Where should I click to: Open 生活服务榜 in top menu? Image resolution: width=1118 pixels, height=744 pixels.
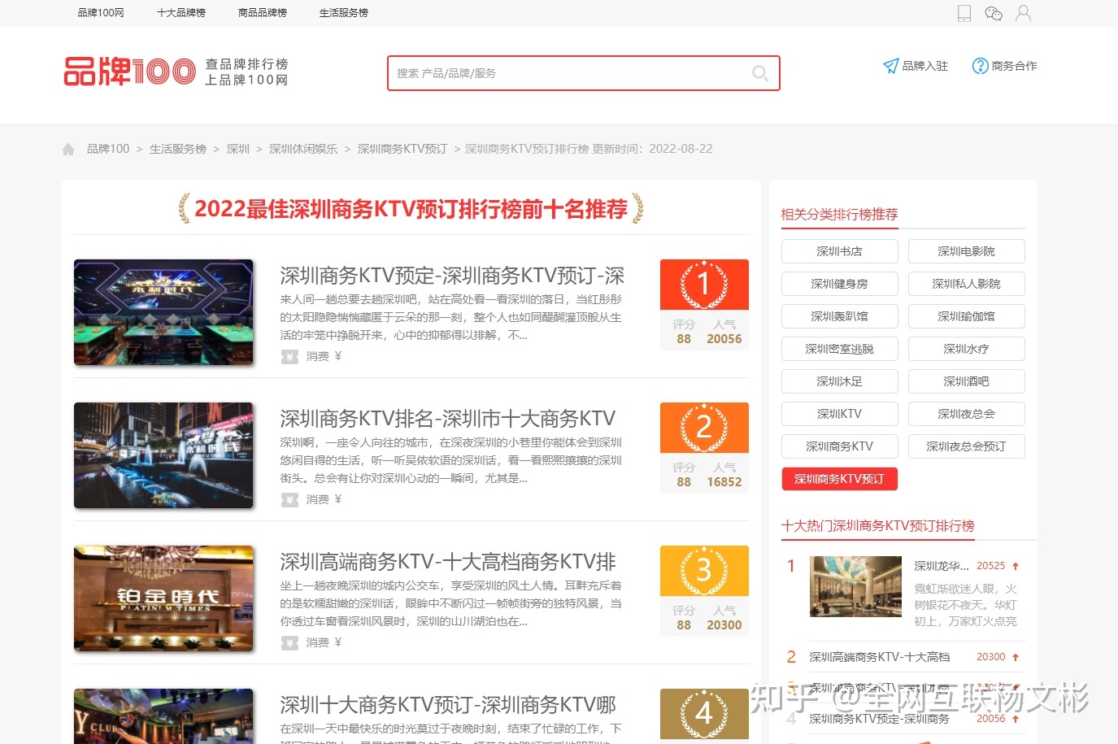[x=343, y=13]
